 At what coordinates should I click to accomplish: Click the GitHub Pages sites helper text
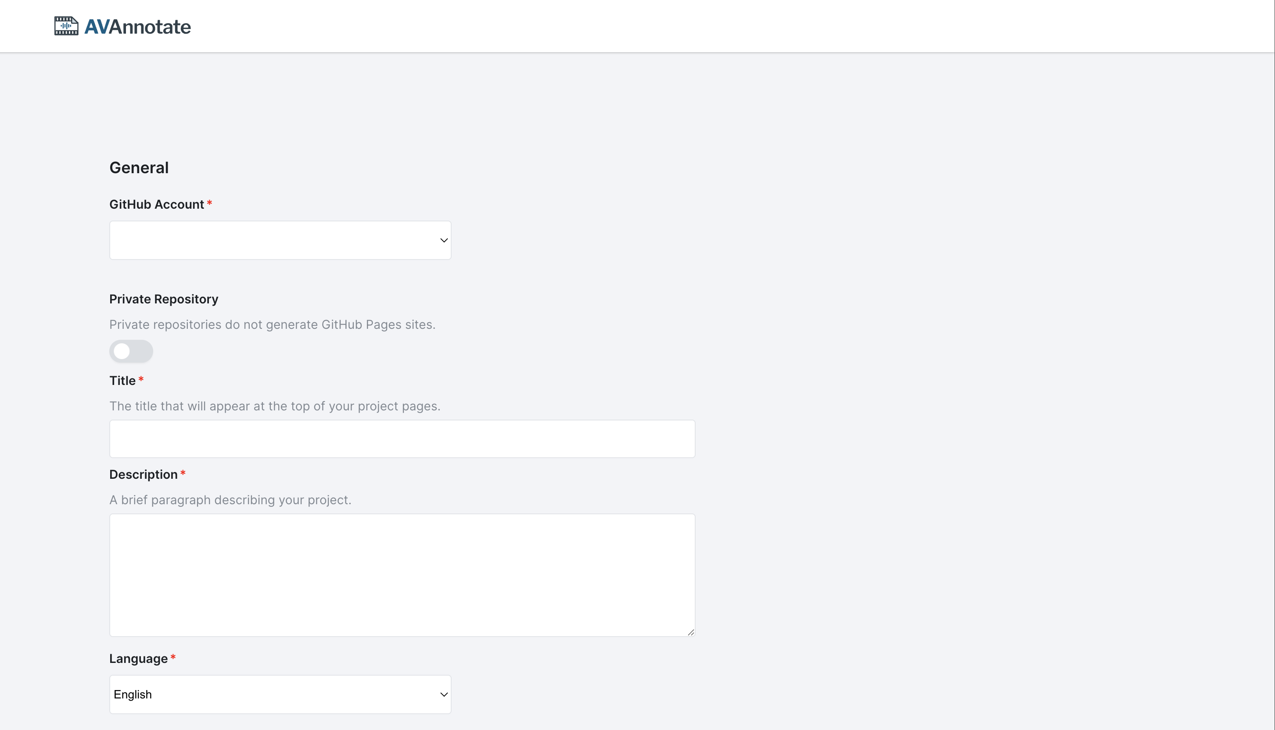272,325
